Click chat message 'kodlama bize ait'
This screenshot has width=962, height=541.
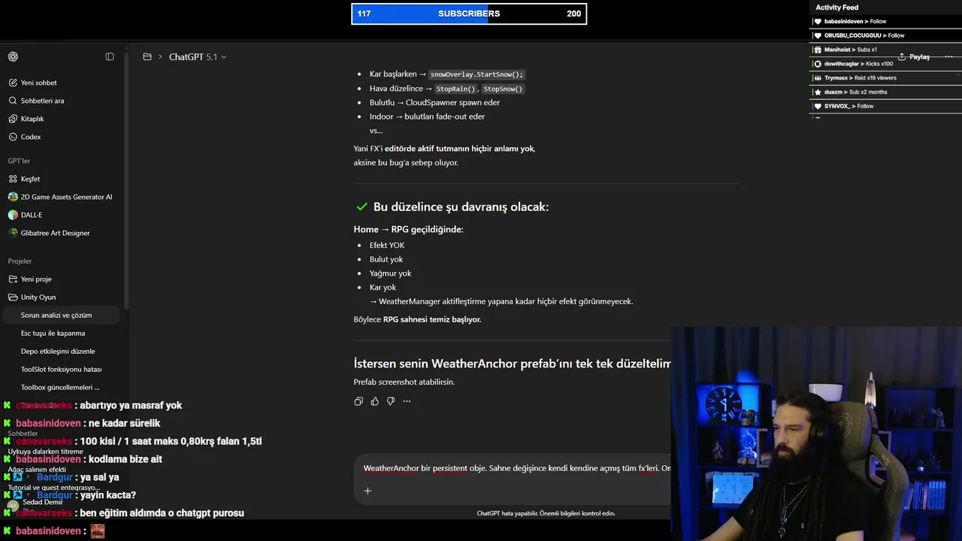tap(125, 459)
